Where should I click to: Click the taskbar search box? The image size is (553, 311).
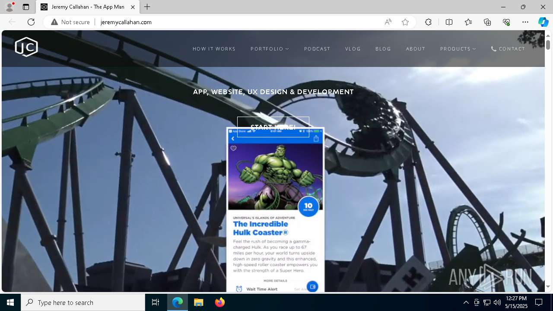coord(83,302)
